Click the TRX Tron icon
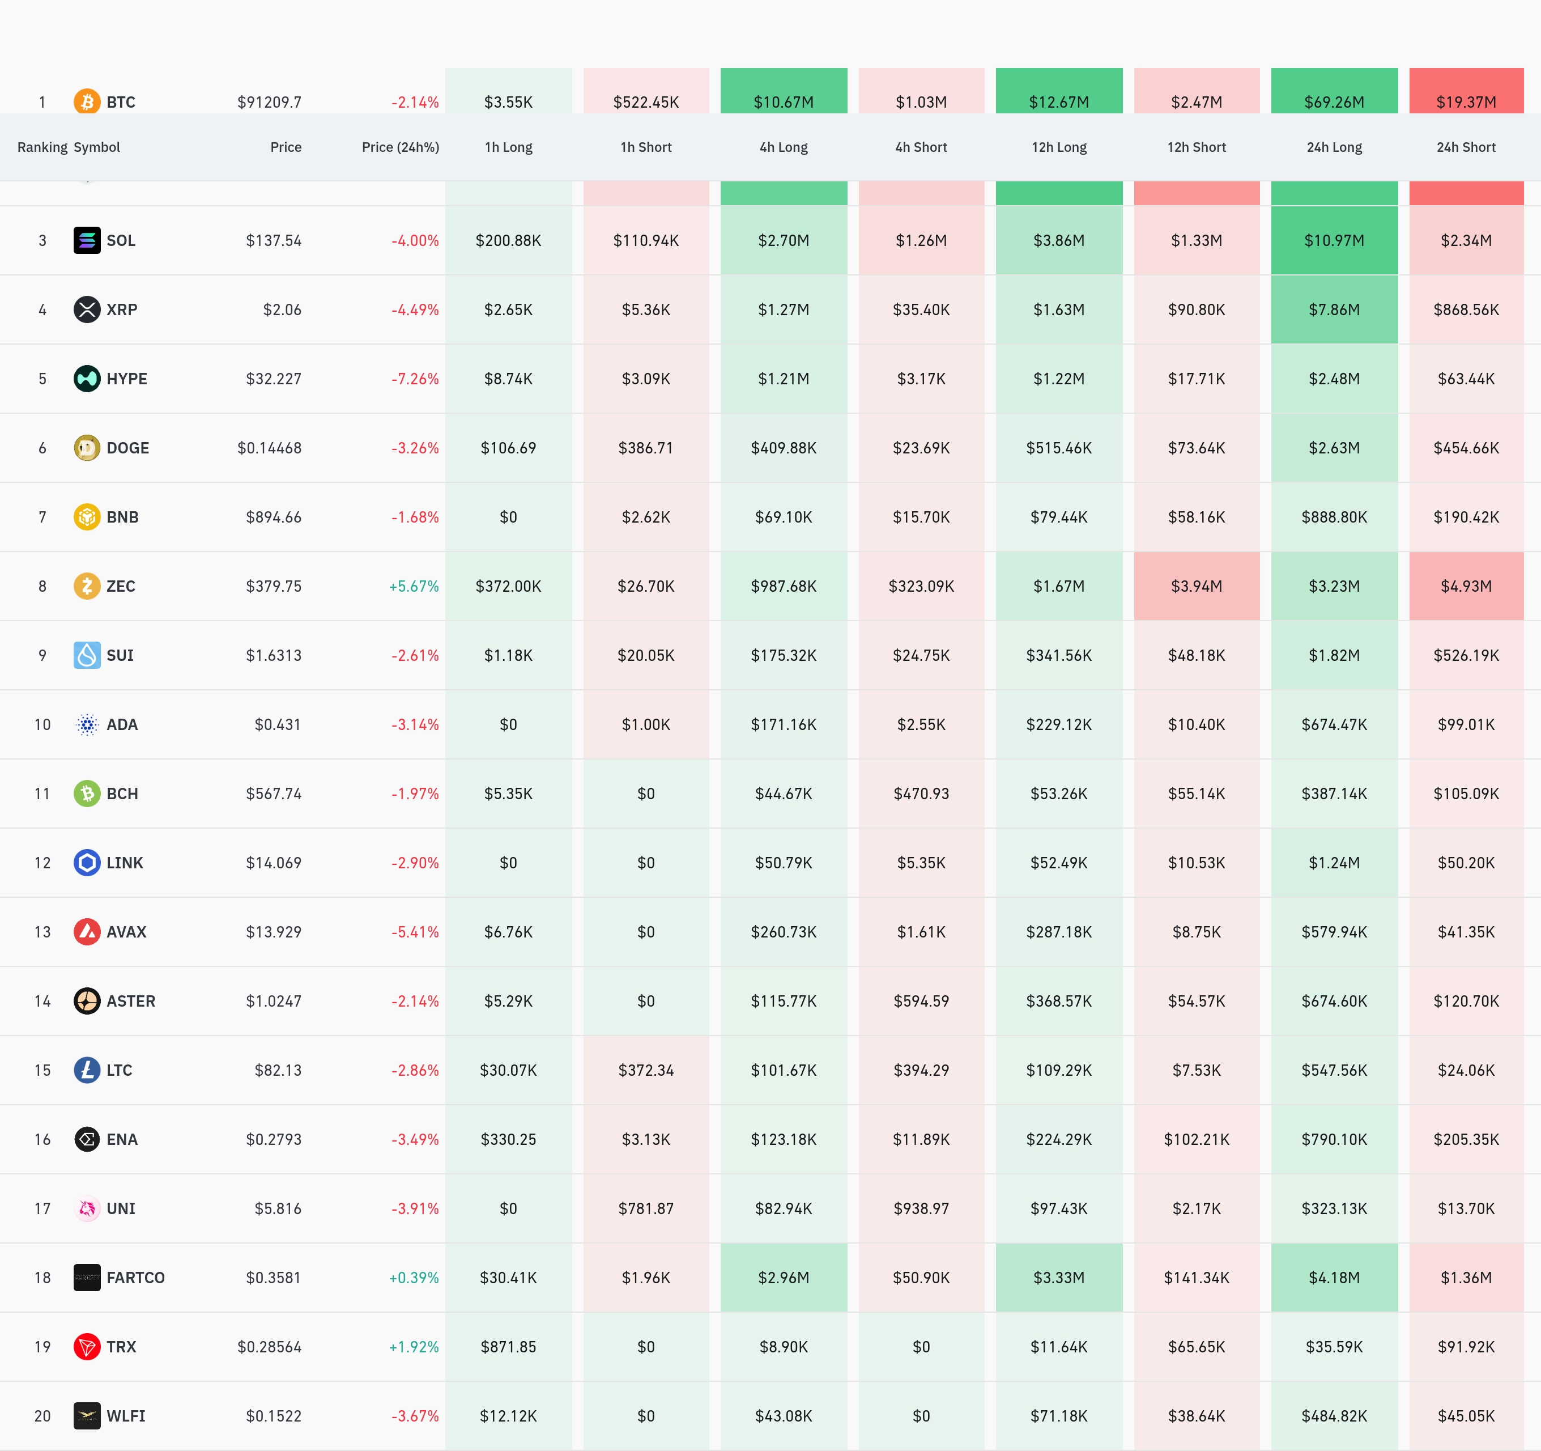This screenshot has height=1451, width=1541. point(87,1346)
